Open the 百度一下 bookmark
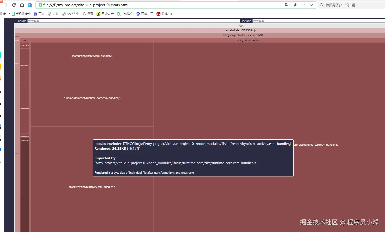The image size is (385, 232). pos(145,14)
